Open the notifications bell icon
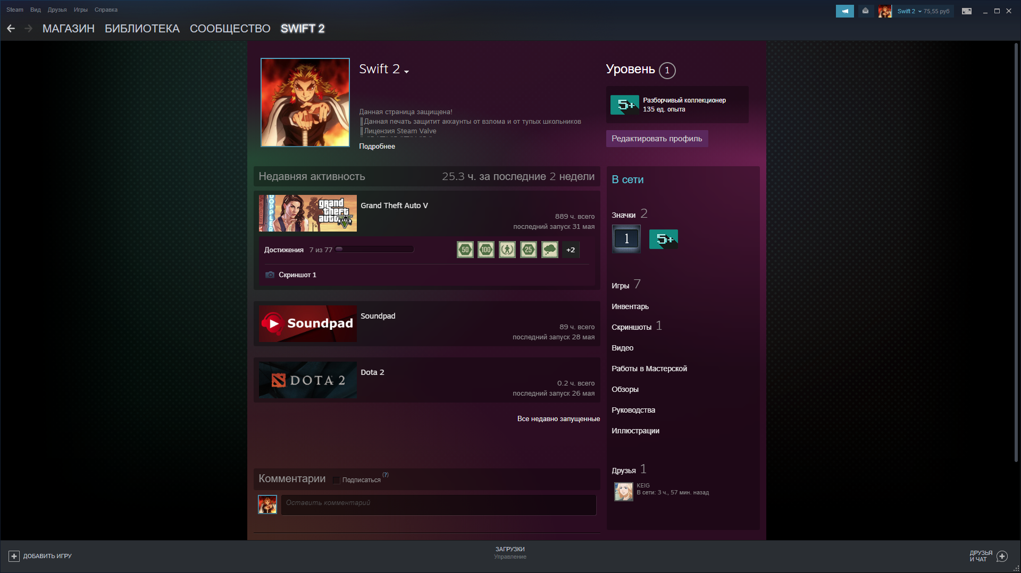 click(865, 11)
